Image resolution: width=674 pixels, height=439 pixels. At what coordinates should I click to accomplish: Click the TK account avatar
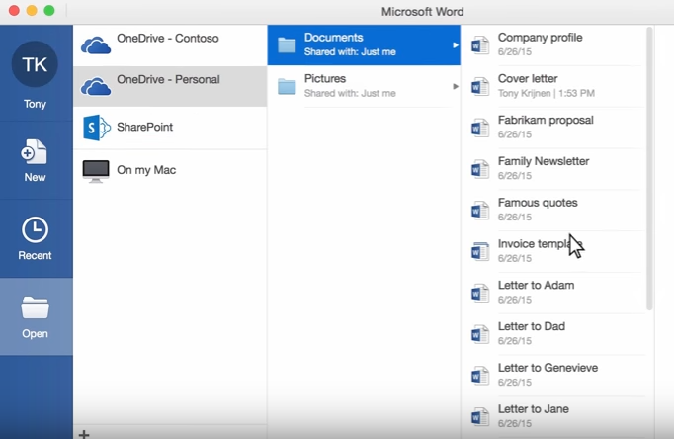35,64
